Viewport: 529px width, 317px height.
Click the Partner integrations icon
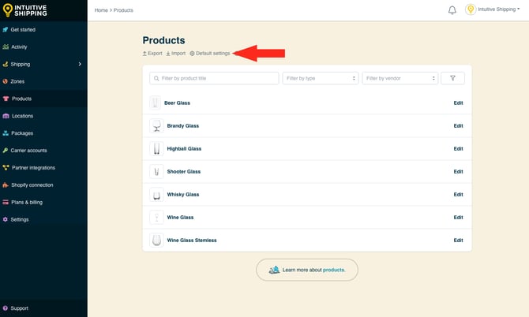(6, 167)
